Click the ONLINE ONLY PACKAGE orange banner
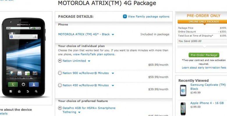Viewport: 227px width, 116px height. coord(204,22)
